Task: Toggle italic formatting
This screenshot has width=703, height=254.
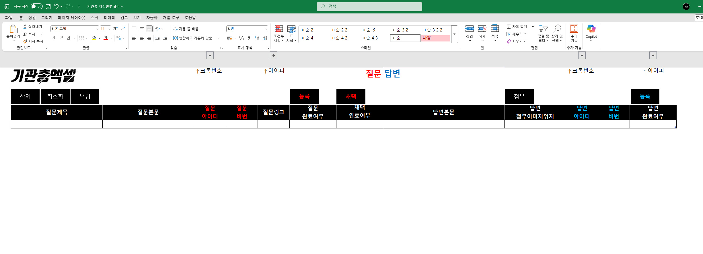Action: [x=61, y=38]
